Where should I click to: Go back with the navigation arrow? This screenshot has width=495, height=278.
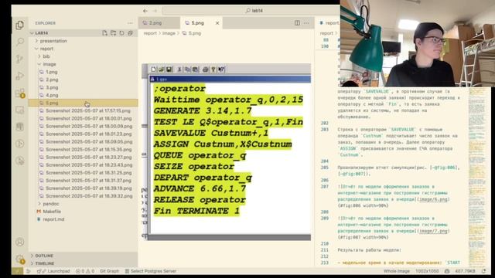145,11
